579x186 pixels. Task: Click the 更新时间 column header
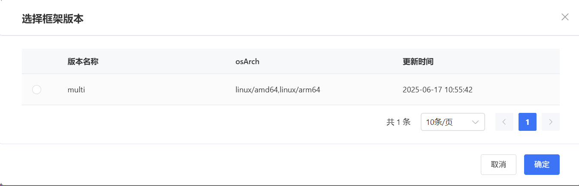pos(418,62)
